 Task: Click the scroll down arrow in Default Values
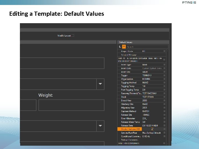pyautogui.click(x=168, y=144)
